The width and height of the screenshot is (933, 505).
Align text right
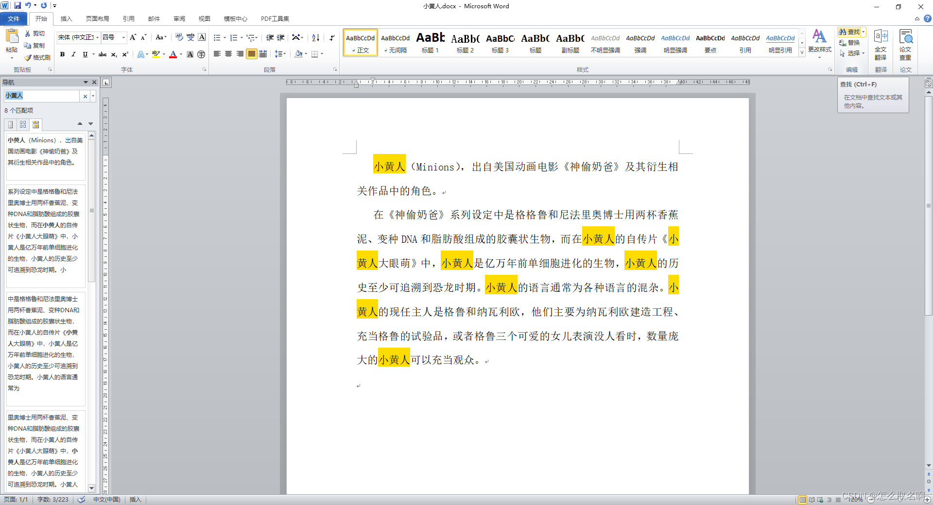click(x=240, y=54)
